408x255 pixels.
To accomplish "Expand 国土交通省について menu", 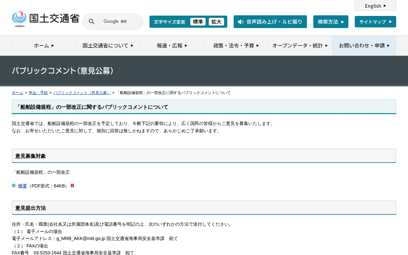I will (108, 46).
